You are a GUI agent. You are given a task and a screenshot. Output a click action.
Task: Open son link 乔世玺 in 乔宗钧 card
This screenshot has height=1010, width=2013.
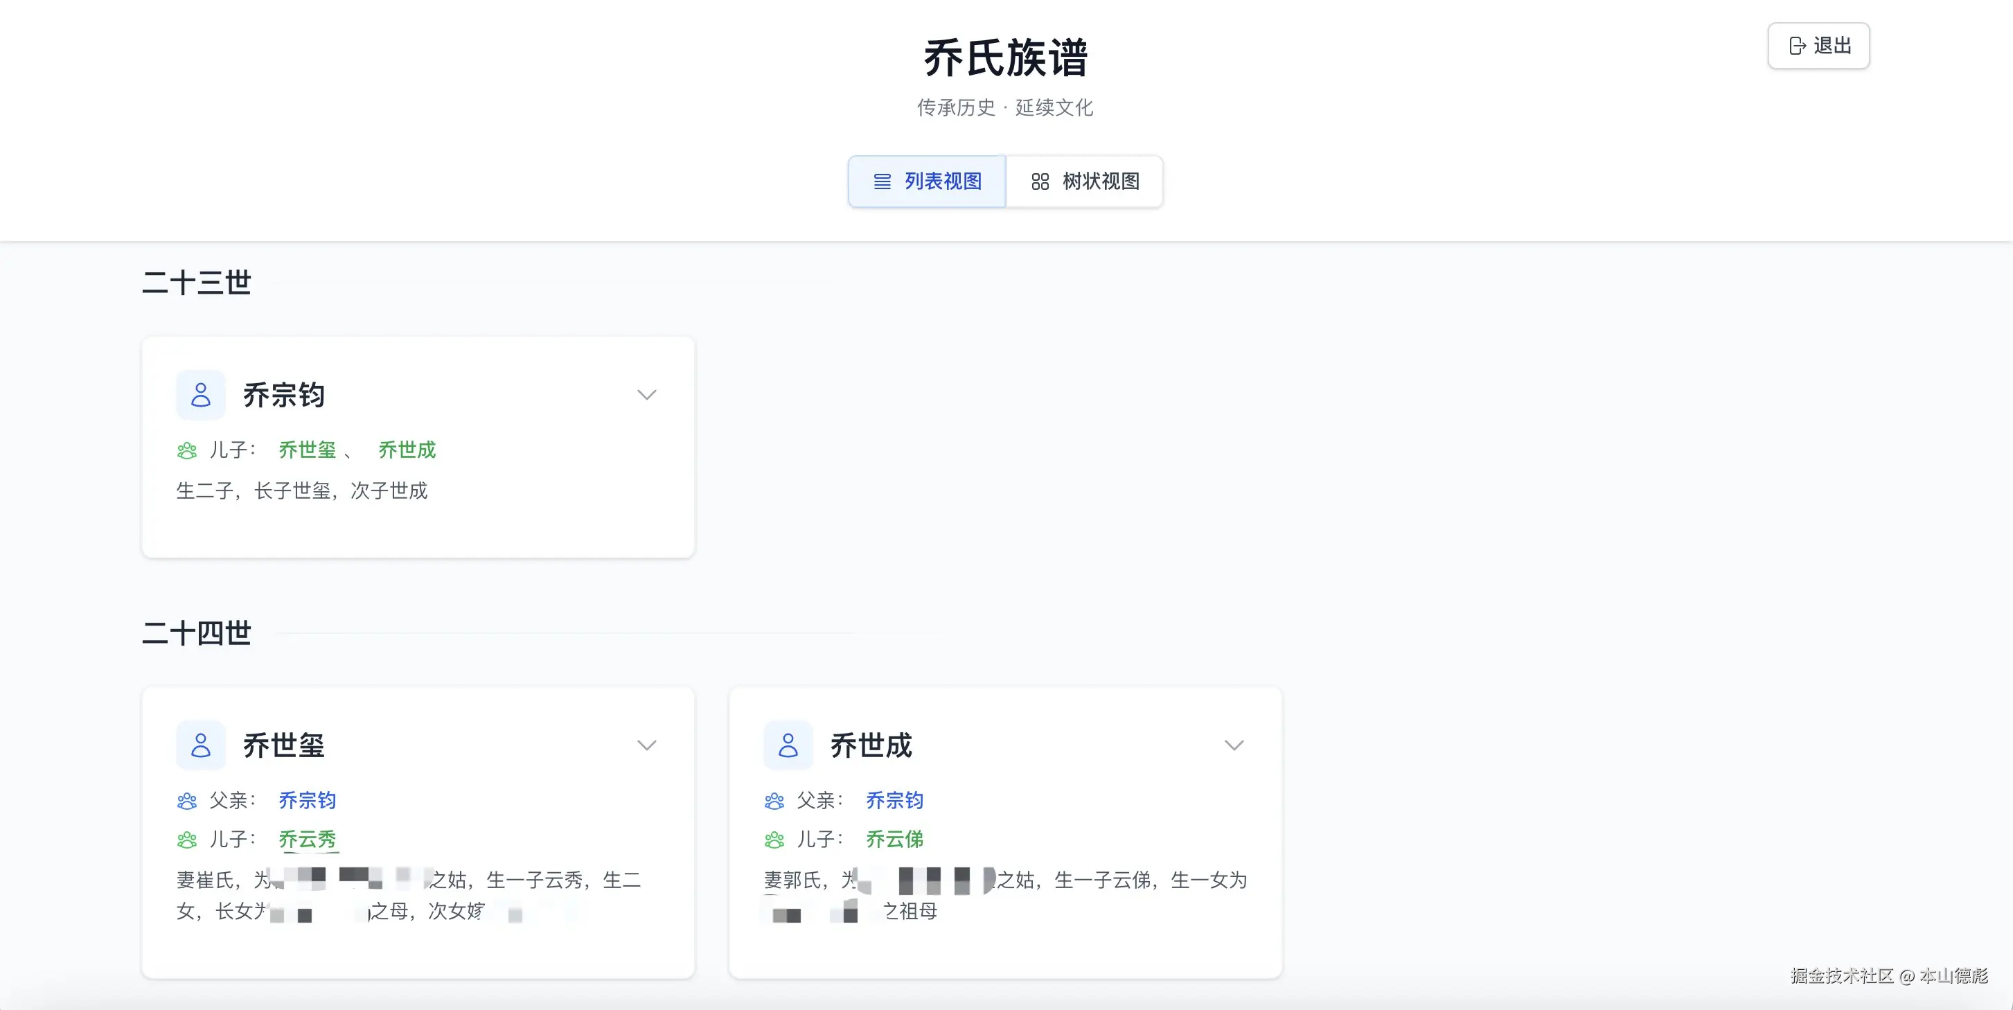click(x=307, y=450)
